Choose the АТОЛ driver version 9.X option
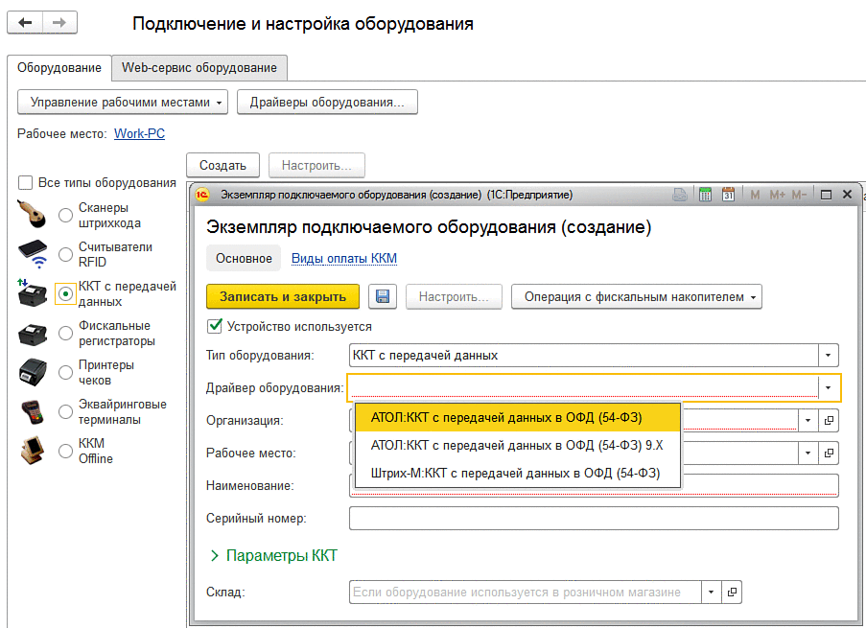This screenshot has height=628, width=866. click(518, 445)
